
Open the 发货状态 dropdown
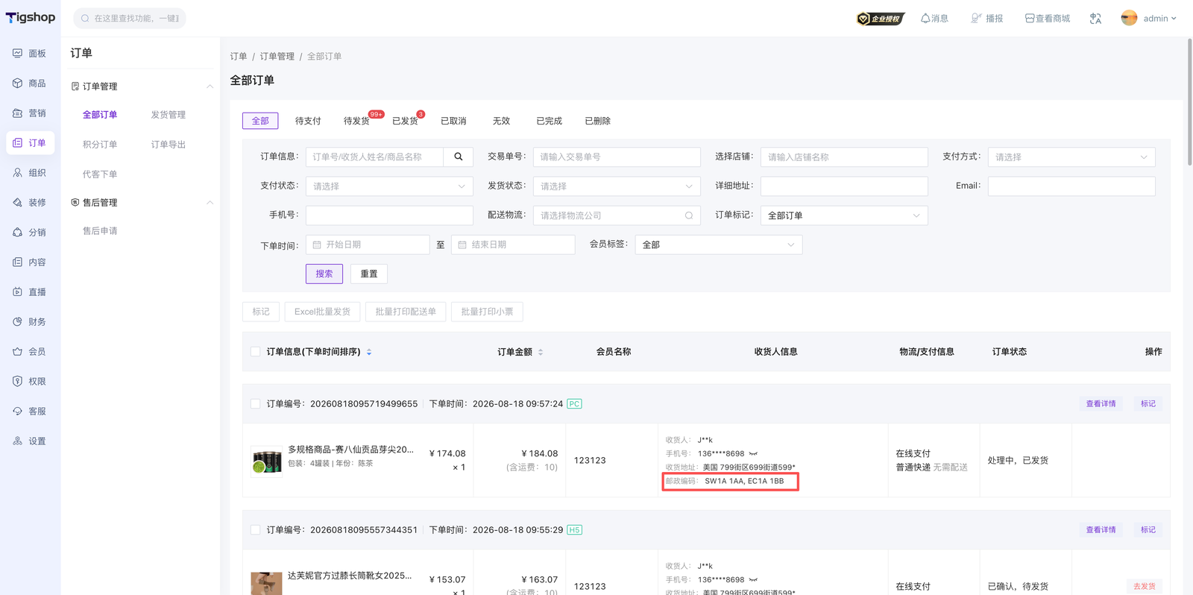click(x=617, y=186)
